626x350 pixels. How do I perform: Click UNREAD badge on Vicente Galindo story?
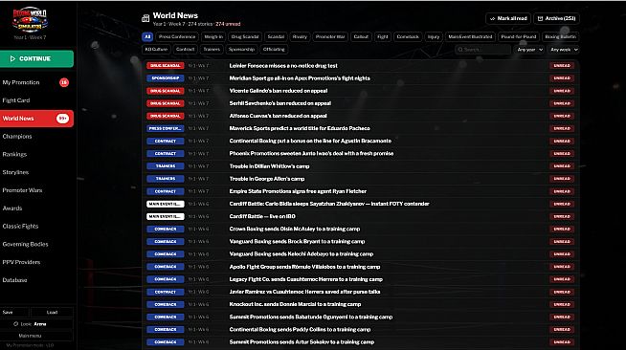pos(562,91)
